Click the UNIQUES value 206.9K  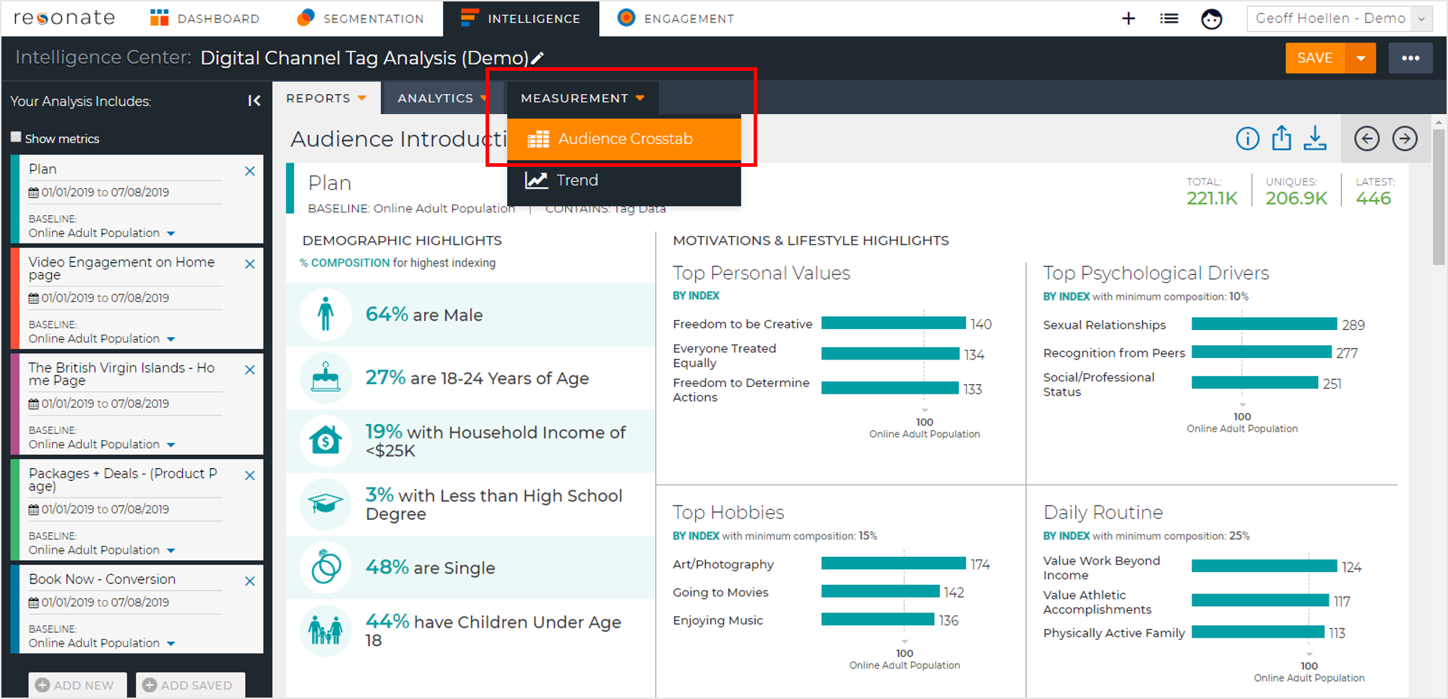coord(1296,199)
